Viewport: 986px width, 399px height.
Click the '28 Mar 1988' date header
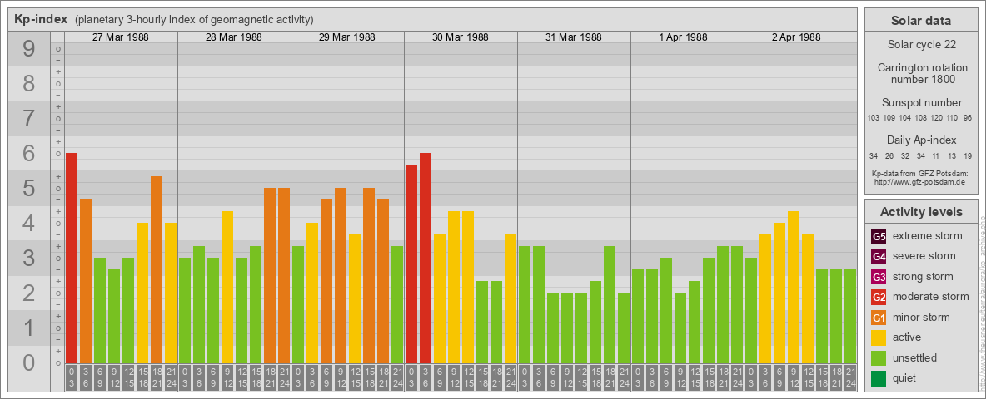coord(234,37)
